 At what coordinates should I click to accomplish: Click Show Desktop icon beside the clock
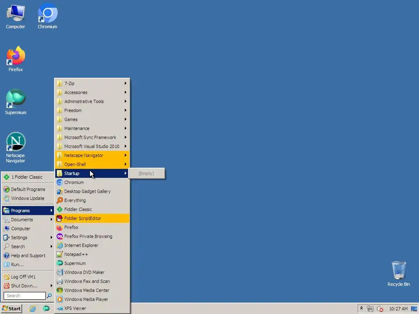tap(414, 309)
